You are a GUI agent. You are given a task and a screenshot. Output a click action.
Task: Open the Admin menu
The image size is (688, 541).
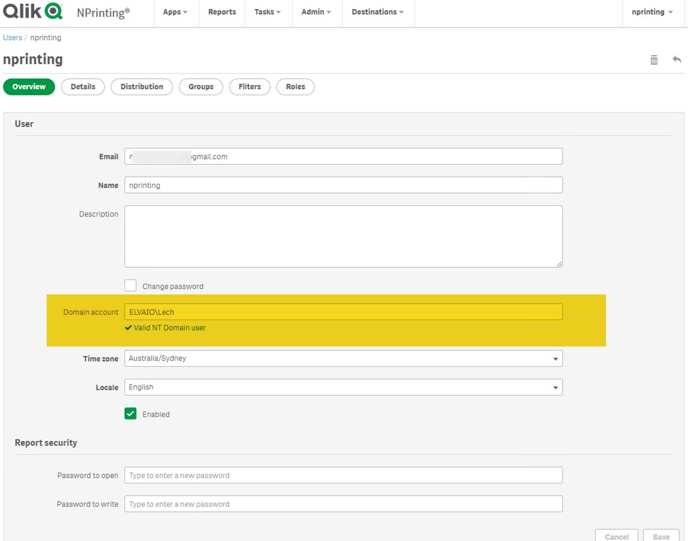point(316,12)
